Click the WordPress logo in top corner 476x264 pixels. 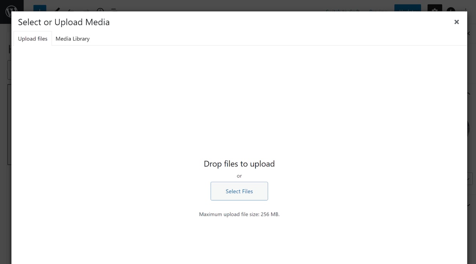(11, 10)
